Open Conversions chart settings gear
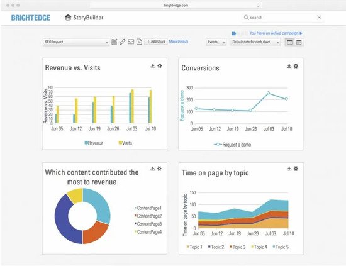 tap(296, 66)
